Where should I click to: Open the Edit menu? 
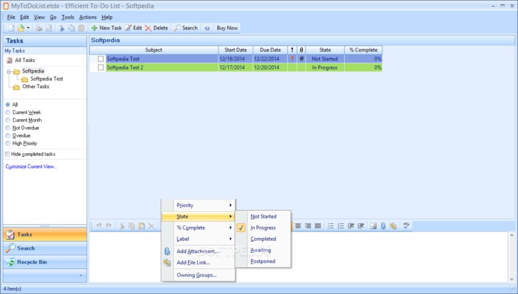(24, 17)
